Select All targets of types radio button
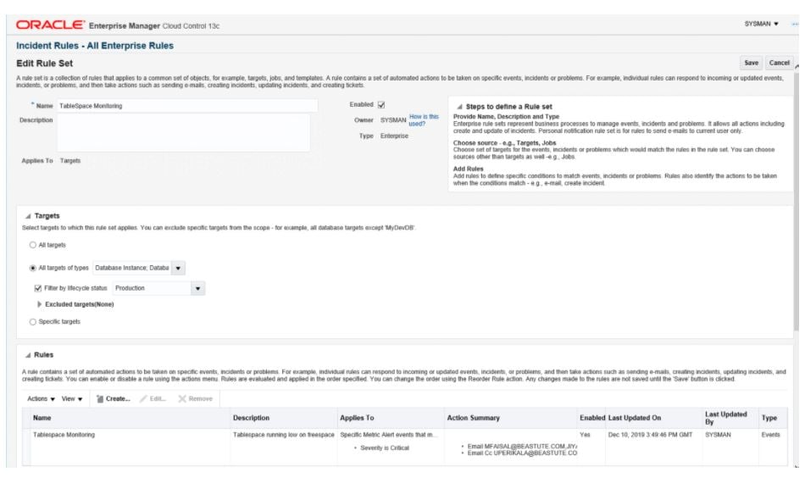This screenshot has width=805, height=483. pyautogui.click(x=33, y=268)
